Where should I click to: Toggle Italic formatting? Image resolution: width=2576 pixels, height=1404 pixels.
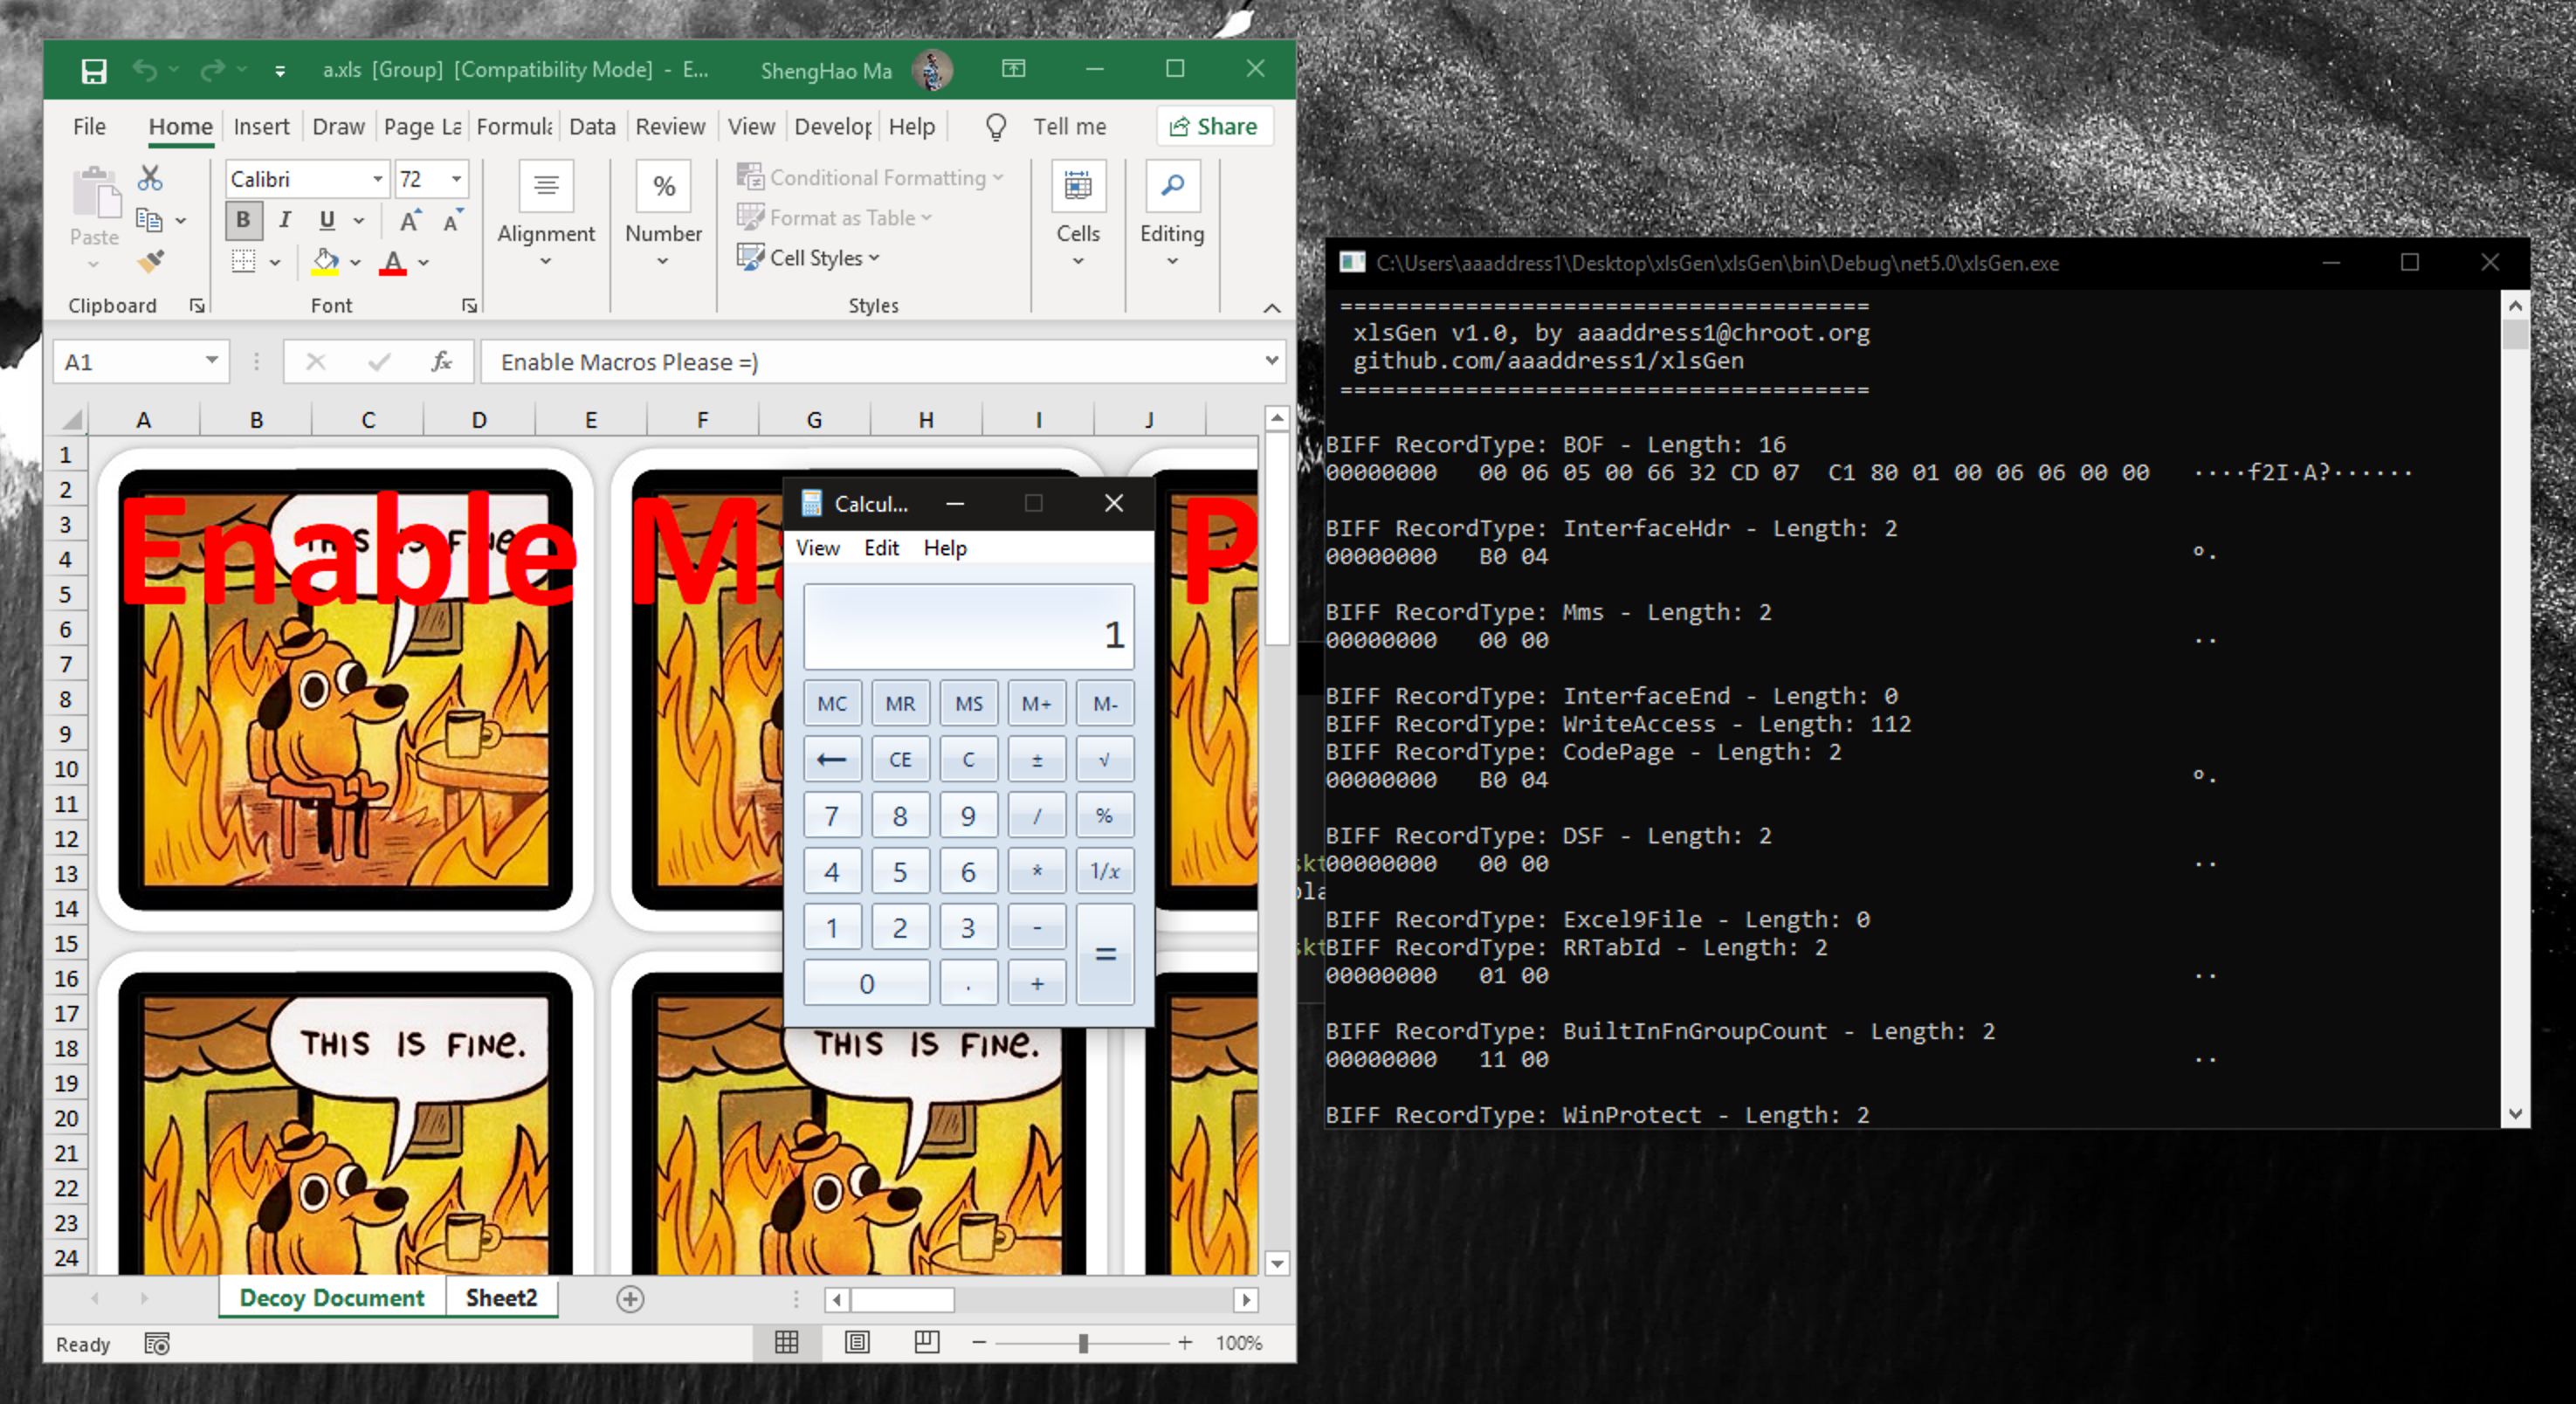click(285, 220)
